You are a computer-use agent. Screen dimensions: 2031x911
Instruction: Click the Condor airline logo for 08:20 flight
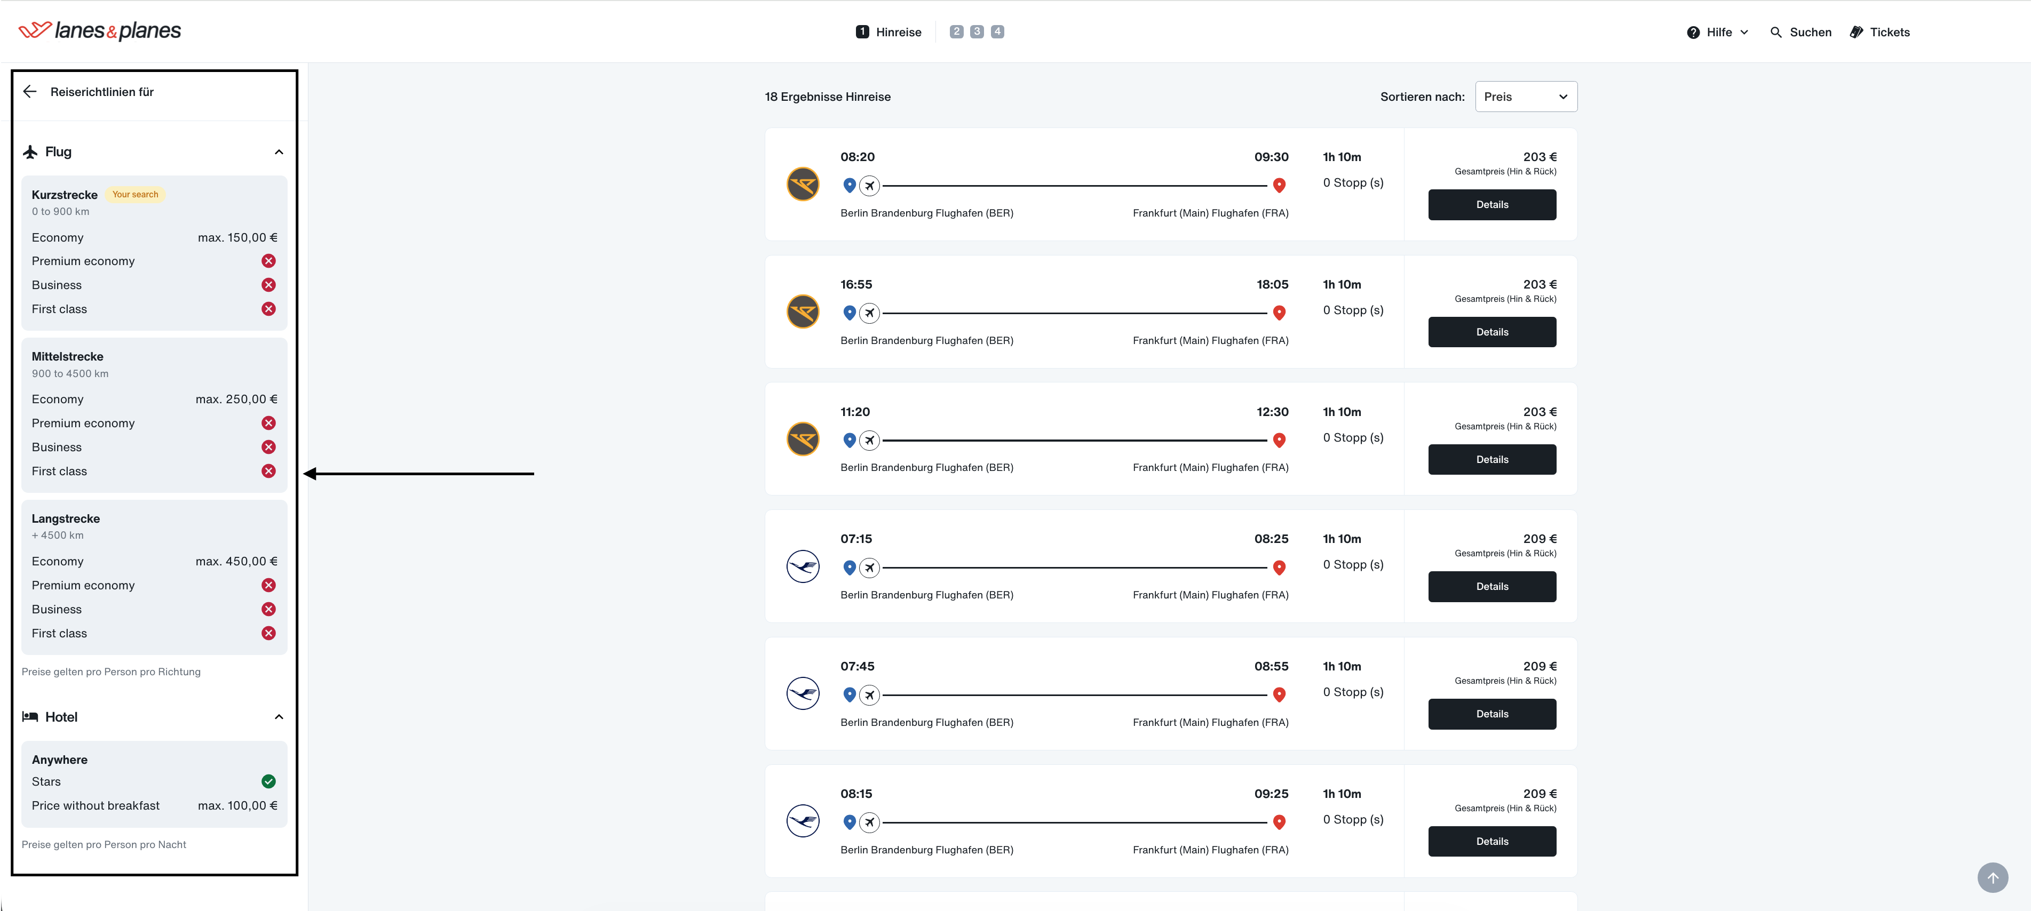tap(803, 185)
